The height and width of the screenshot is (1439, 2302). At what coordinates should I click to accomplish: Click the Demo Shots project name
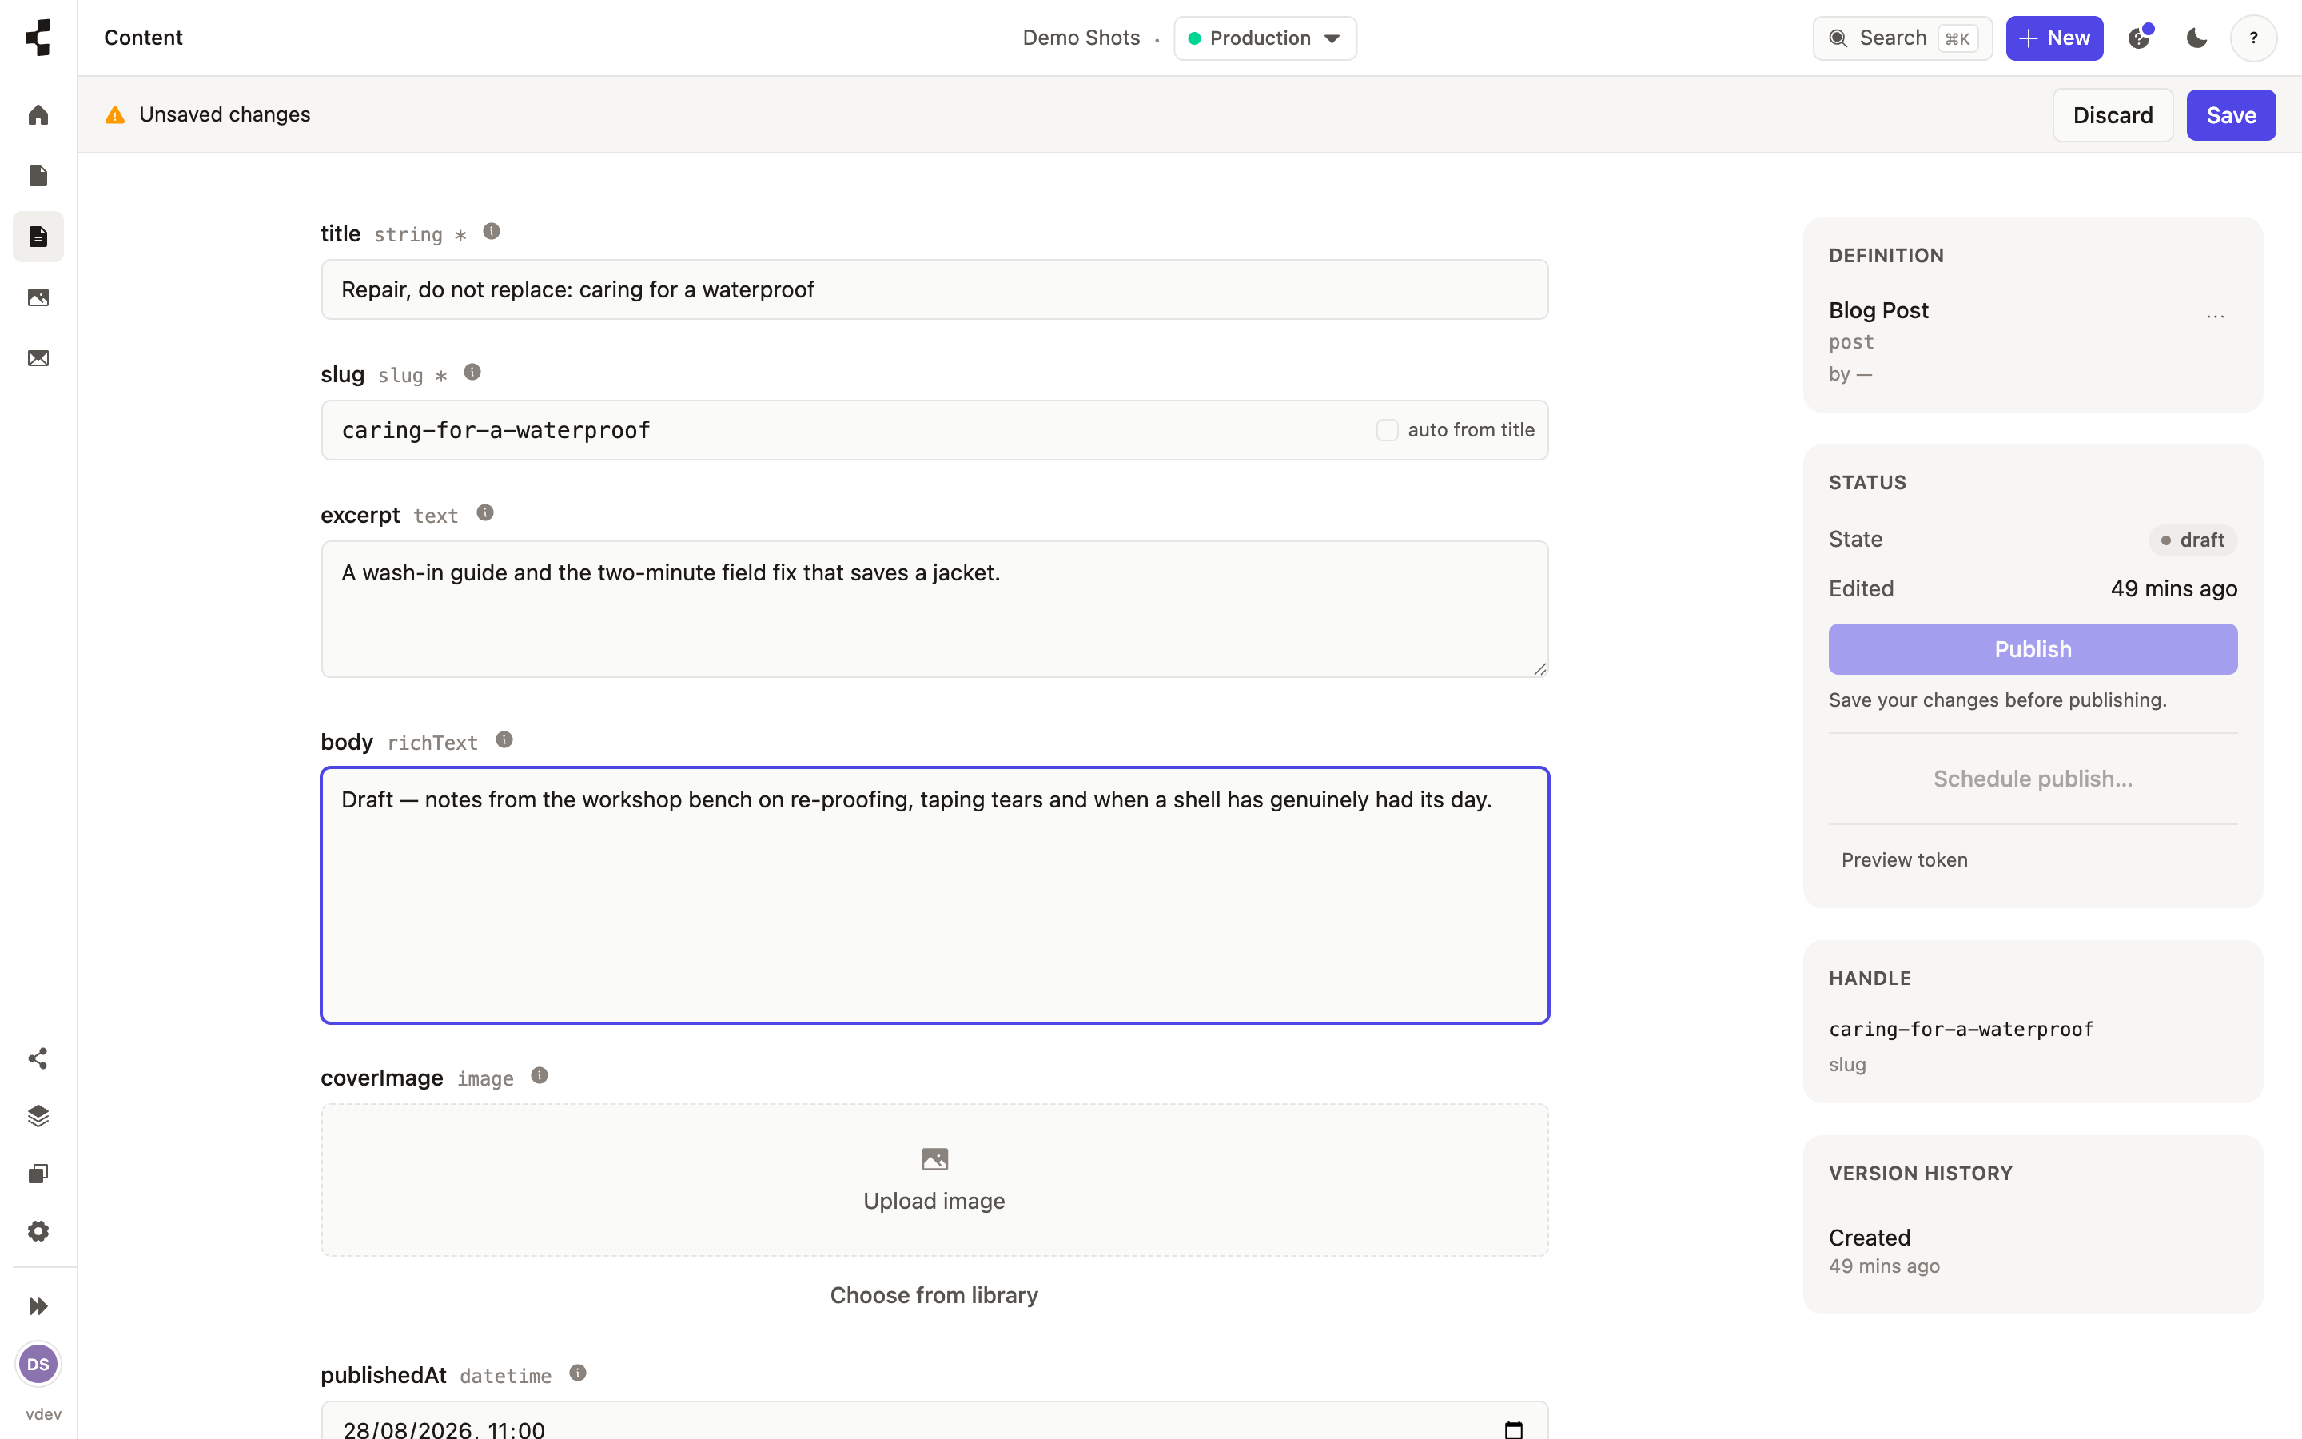[x=1081, y=38]
